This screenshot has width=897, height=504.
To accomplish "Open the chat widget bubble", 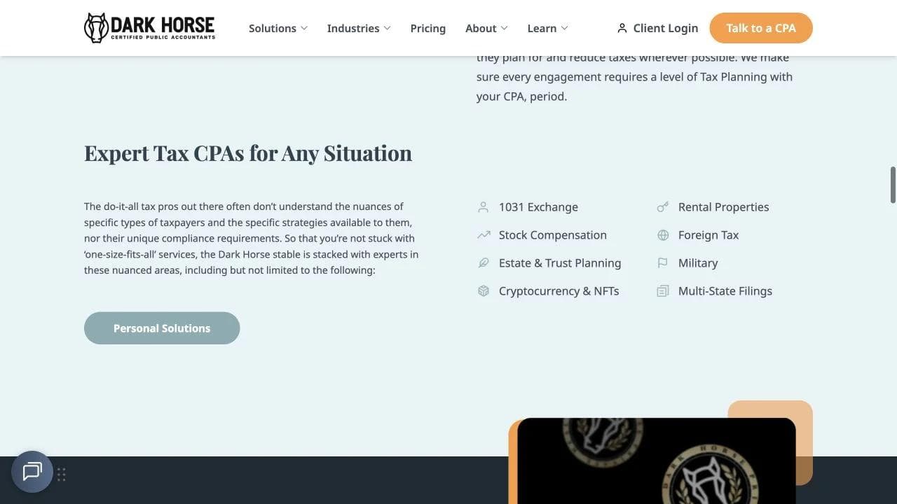I will click(32, 472).
